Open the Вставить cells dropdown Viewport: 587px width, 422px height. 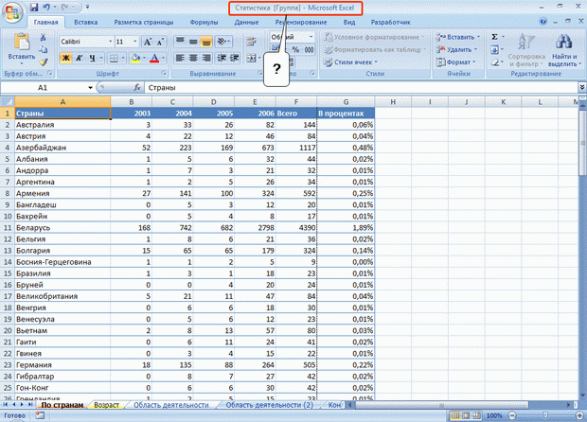457,37
